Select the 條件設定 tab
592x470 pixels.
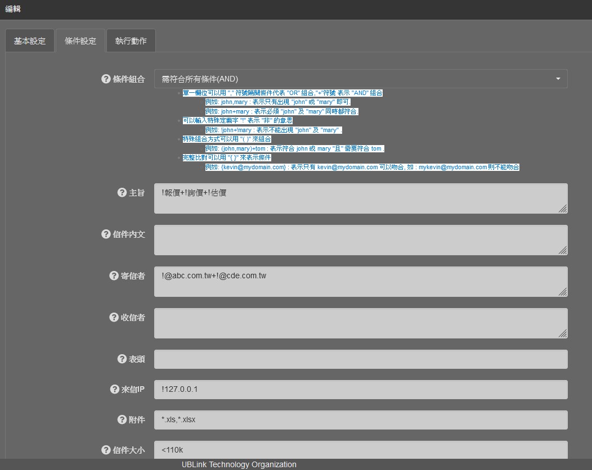click(80, 41)
